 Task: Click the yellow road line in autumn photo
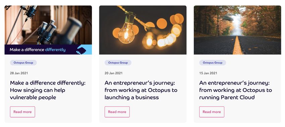click(x=238, y=45)
